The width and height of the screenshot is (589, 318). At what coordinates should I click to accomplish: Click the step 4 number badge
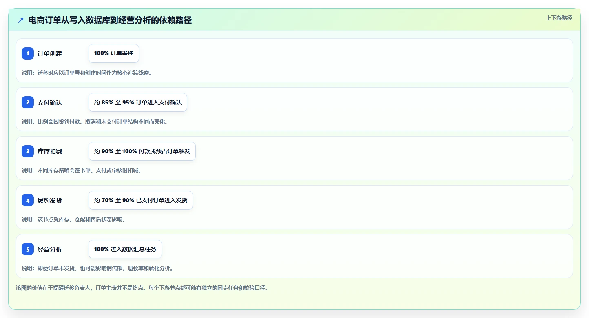tap(28, 200)
